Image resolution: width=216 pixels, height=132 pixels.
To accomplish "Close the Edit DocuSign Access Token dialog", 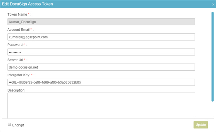I will point(213,5).
